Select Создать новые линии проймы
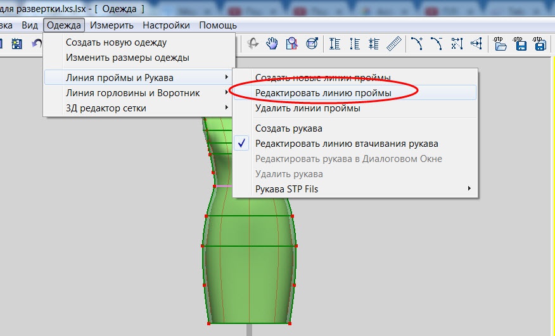Viewport: 555px width, 336px height. pyautogui.click(x=323, y=77)
